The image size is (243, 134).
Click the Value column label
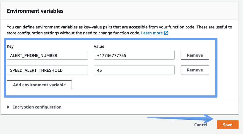[x=99, y=46]
